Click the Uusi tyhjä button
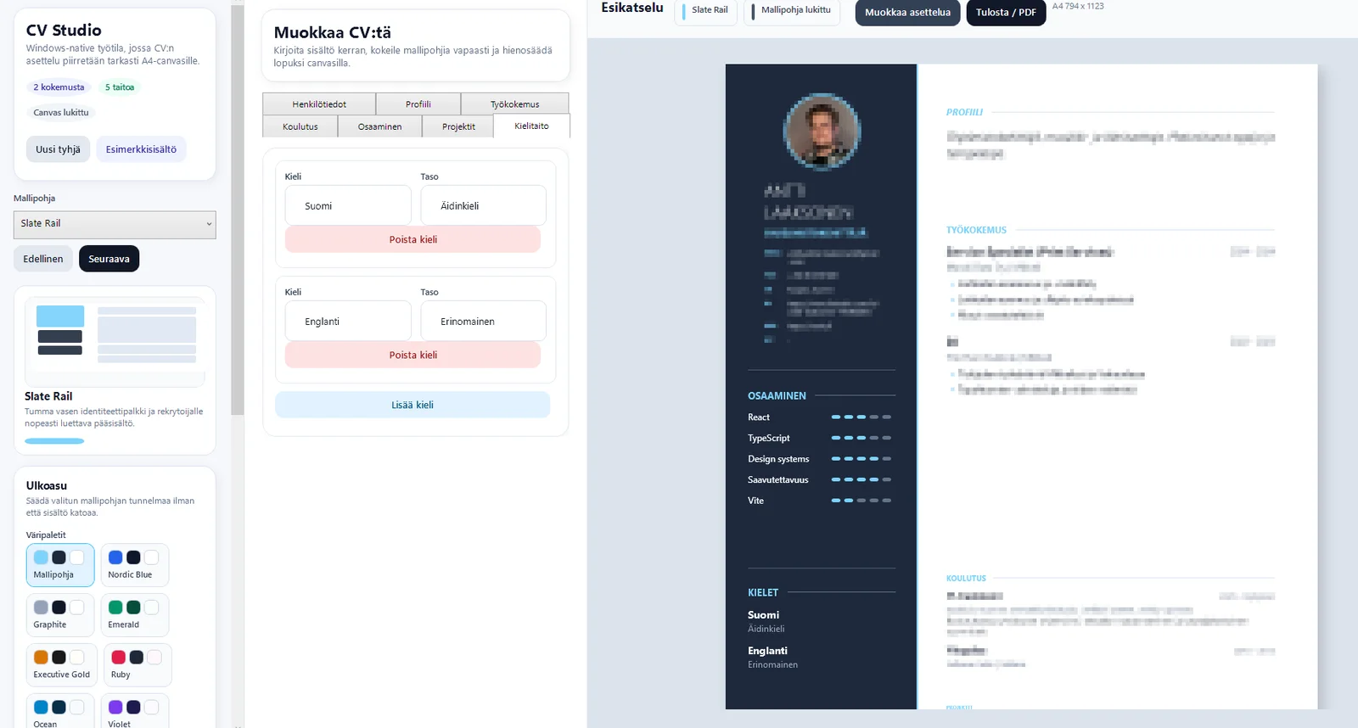 58,149
